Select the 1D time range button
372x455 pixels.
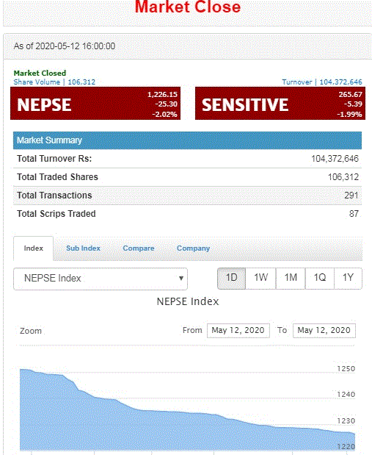[231, 278]
